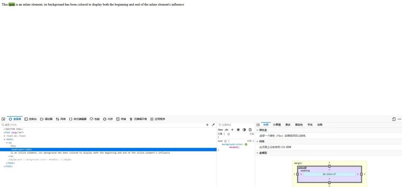Pick a page color with the eyedropper
The image size is (402, 187).
213,125
